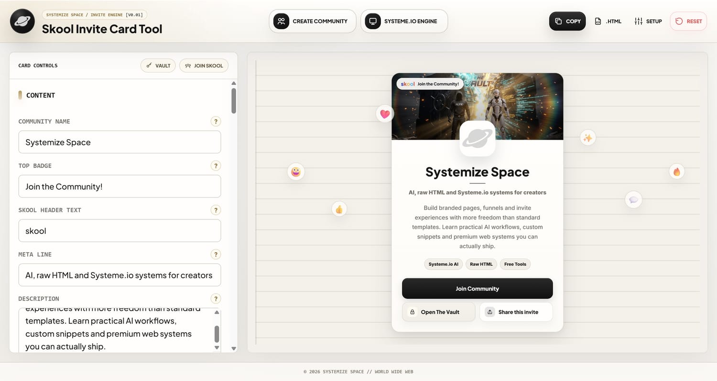Edit the Meta Line input
Viewport: 717px width, 381px height.
point(119,275)
